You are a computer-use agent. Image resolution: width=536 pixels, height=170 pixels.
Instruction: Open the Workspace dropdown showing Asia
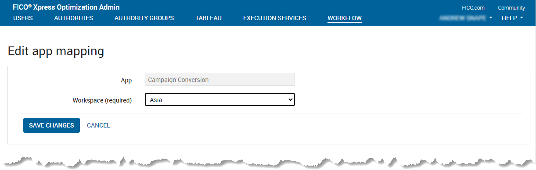[220, 100]
